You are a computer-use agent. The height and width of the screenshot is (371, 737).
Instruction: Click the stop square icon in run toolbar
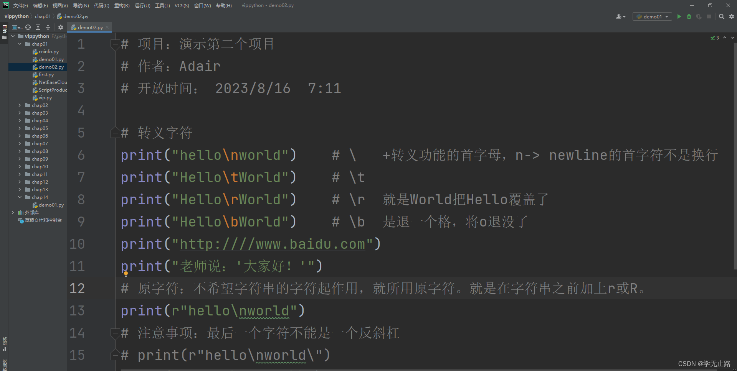[709, 16]
